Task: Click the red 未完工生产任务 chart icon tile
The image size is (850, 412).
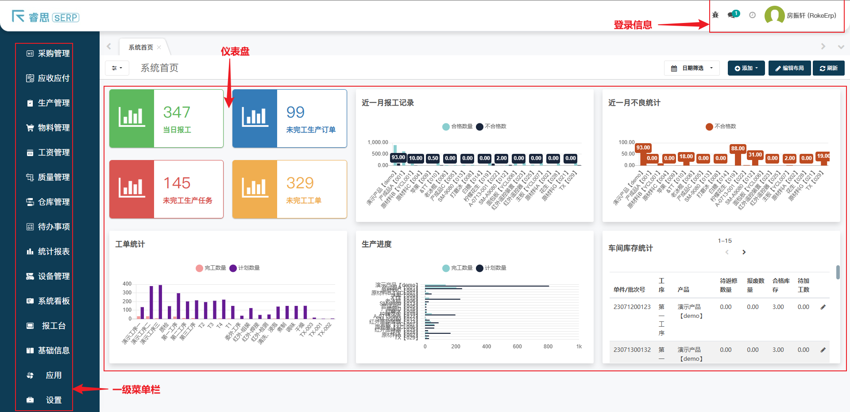Action: 132,189
